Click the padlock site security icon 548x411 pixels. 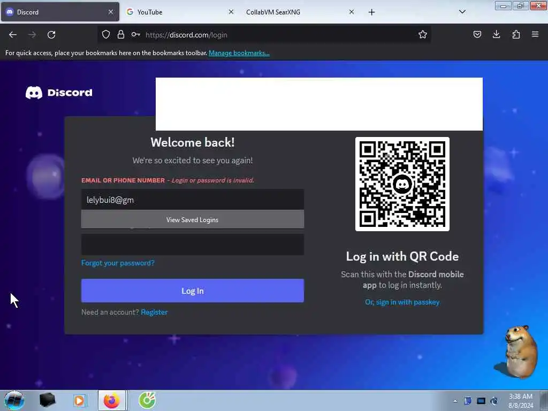click(120, 34)
